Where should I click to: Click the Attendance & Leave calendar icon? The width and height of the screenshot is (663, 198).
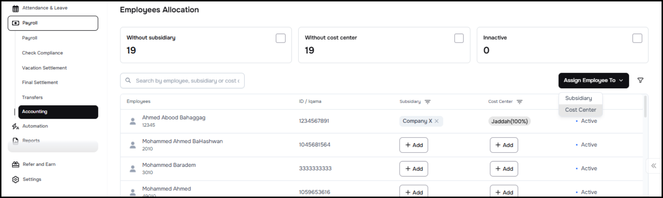point(15,8)
